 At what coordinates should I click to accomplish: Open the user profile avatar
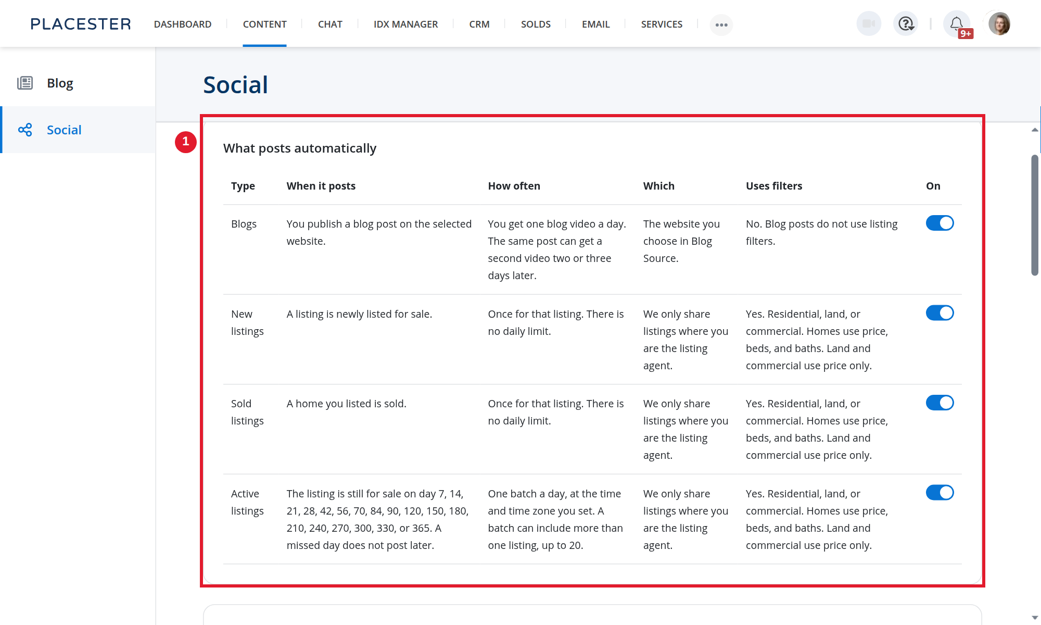click(x=999, y=24)
